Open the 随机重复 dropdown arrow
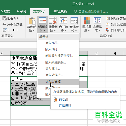 coord(89,31)
